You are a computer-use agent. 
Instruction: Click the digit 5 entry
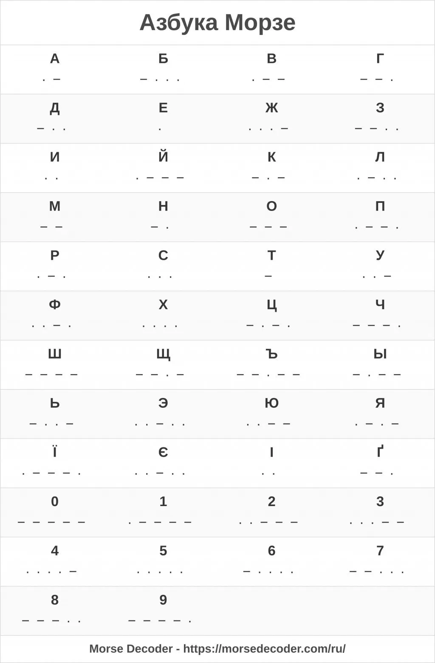[163, 561]
